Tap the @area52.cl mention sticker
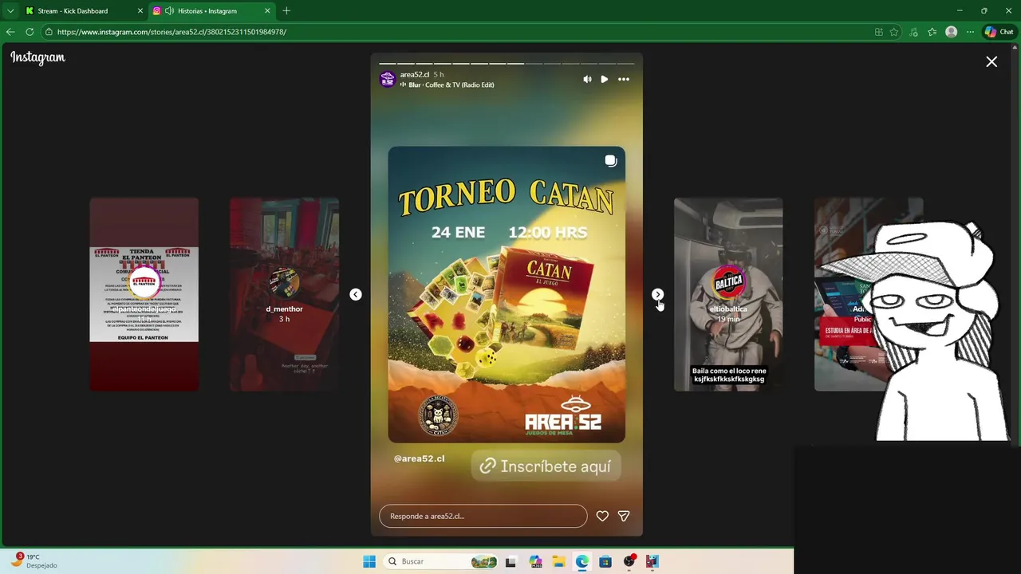 (x=419, y=458)
